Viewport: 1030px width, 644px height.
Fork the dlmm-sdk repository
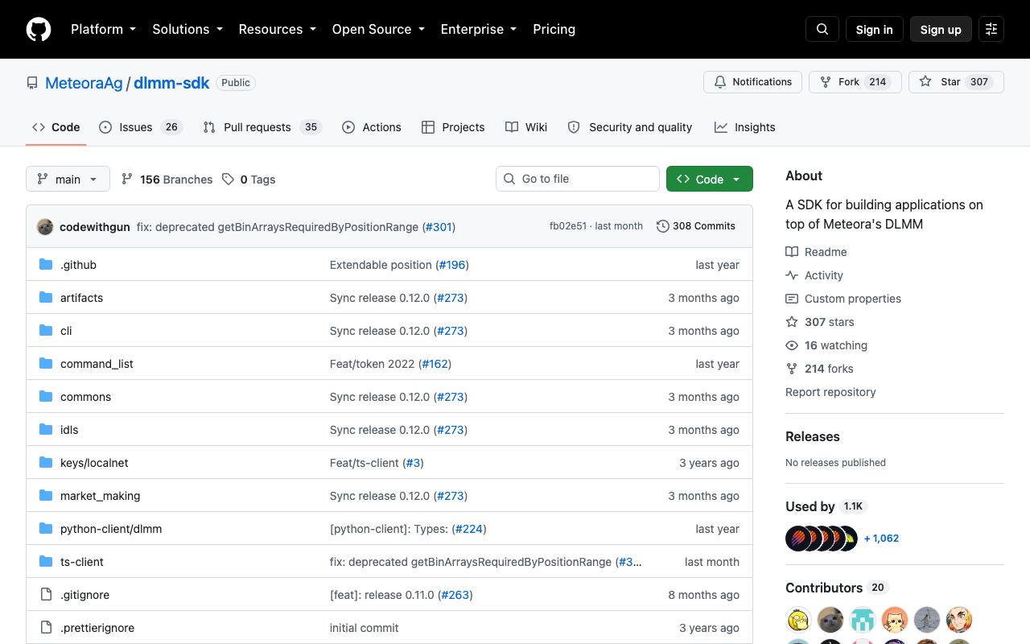pos(855,82)
